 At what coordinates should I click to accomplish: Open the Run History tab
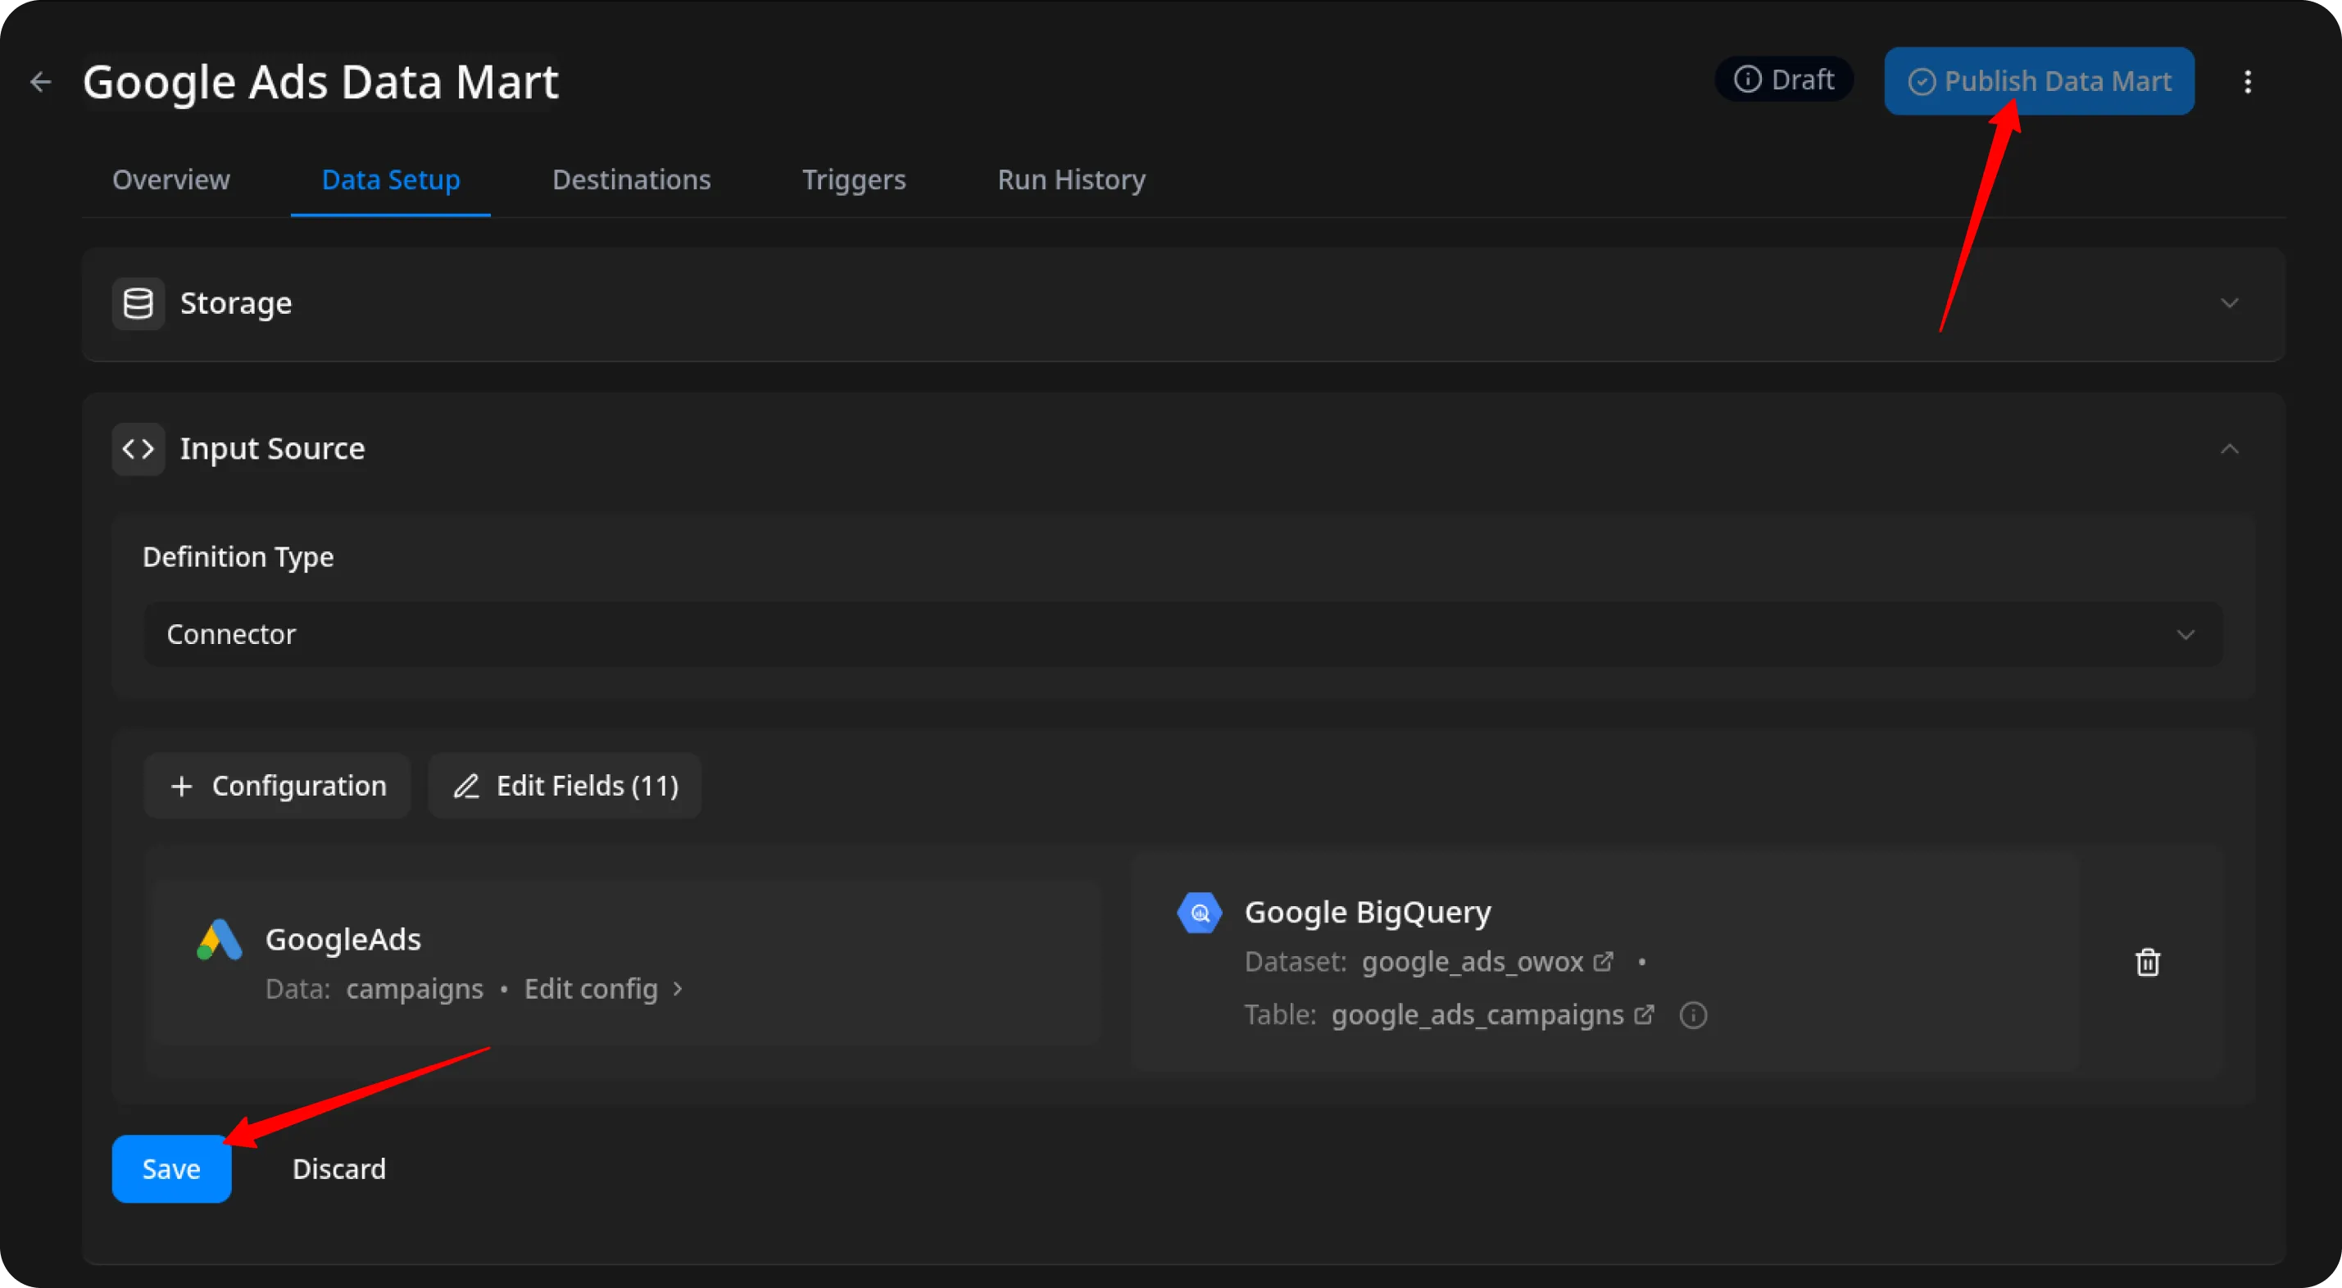[x=1071, y=179]
